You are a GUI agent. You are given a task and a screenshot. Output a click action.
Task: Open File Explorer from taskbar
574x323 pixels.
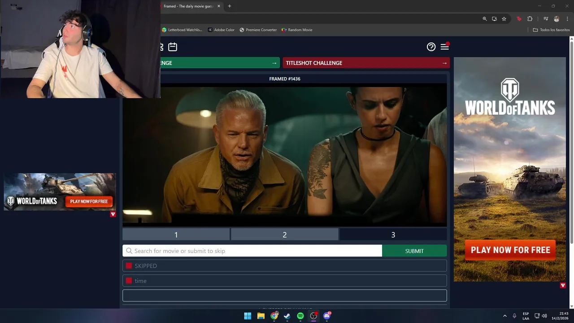point(261,316)
